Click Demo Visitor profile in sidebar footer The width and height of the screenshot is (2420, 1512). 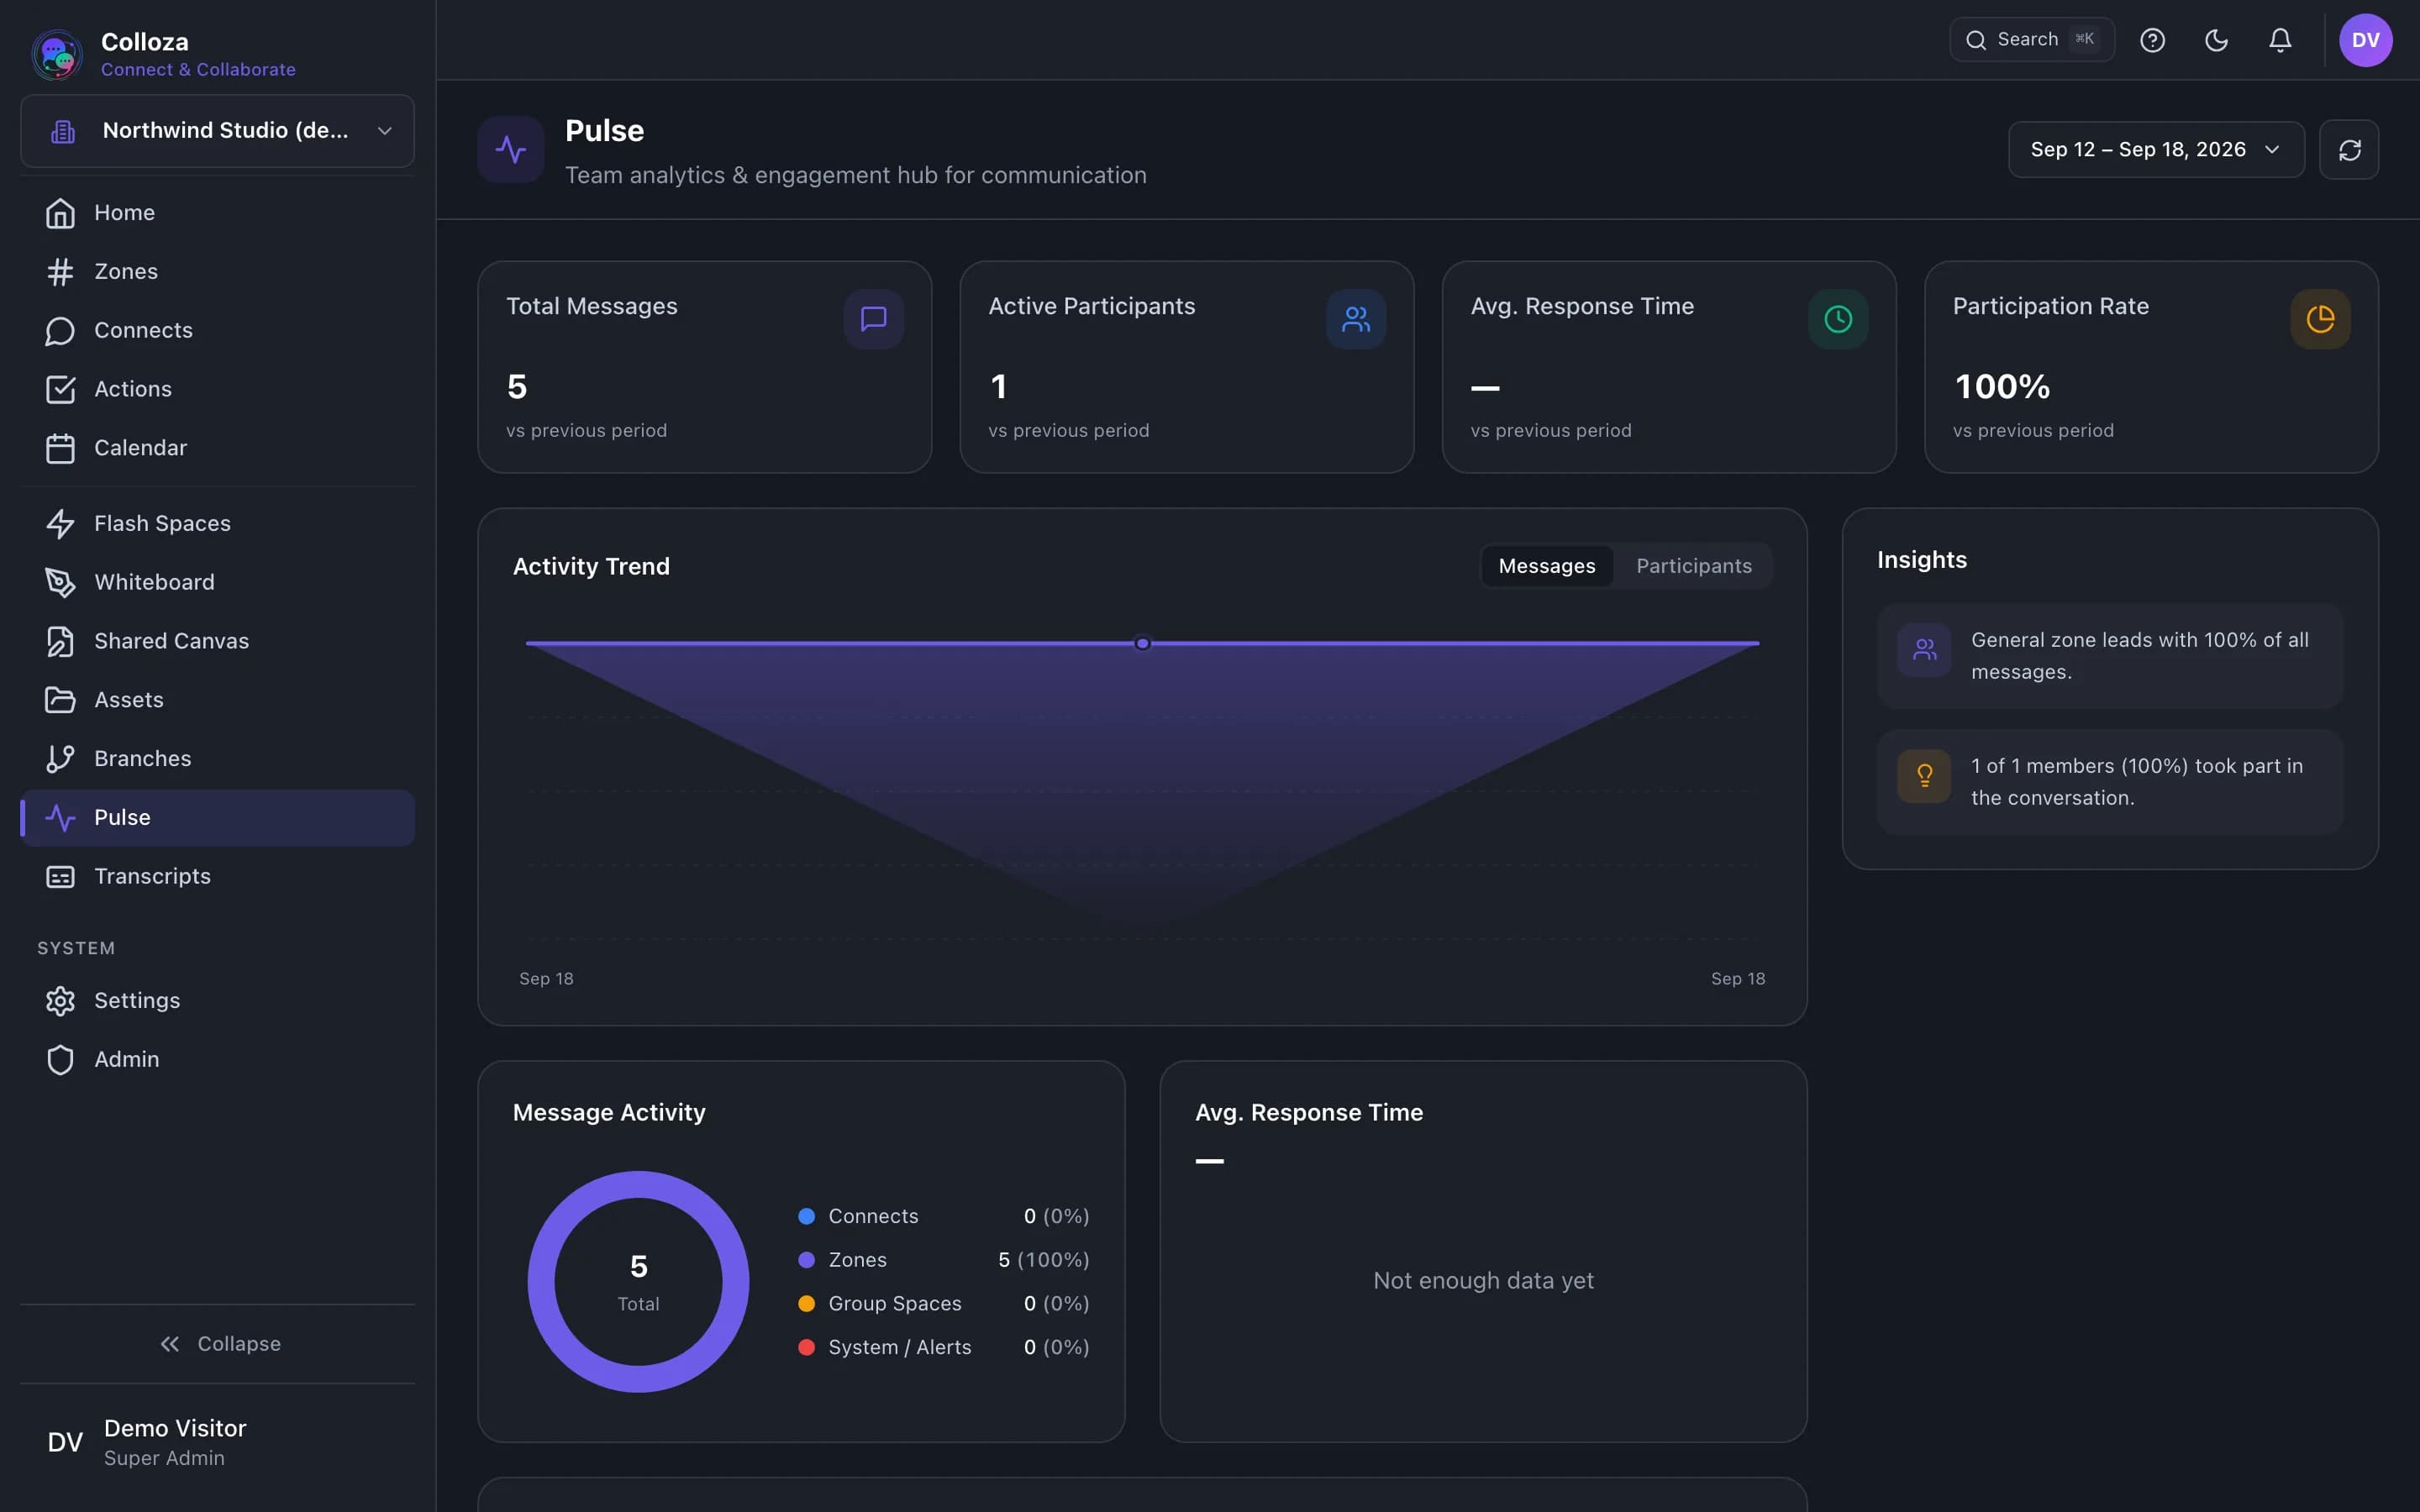(x=217, y=1442)
